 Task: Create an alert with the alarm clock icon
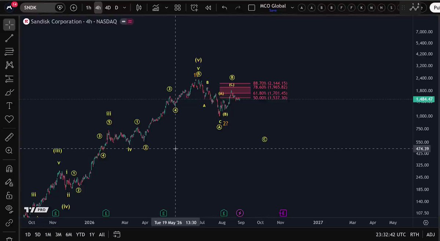coord(194,8)
